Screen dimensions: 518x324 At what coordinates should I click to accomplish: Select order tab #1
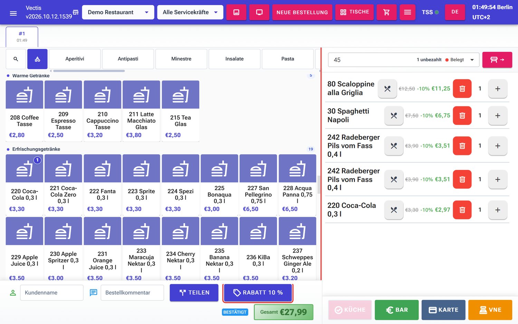[22, 37]
